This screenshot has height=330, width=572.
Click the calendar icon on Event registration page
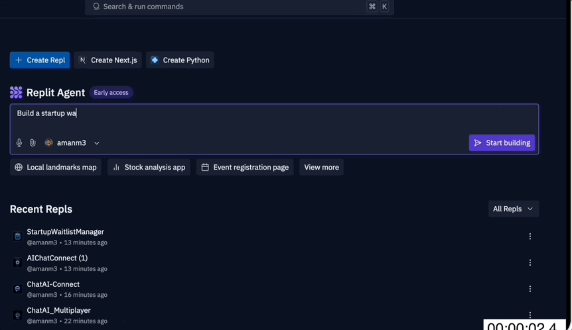(x=205, y=167)
